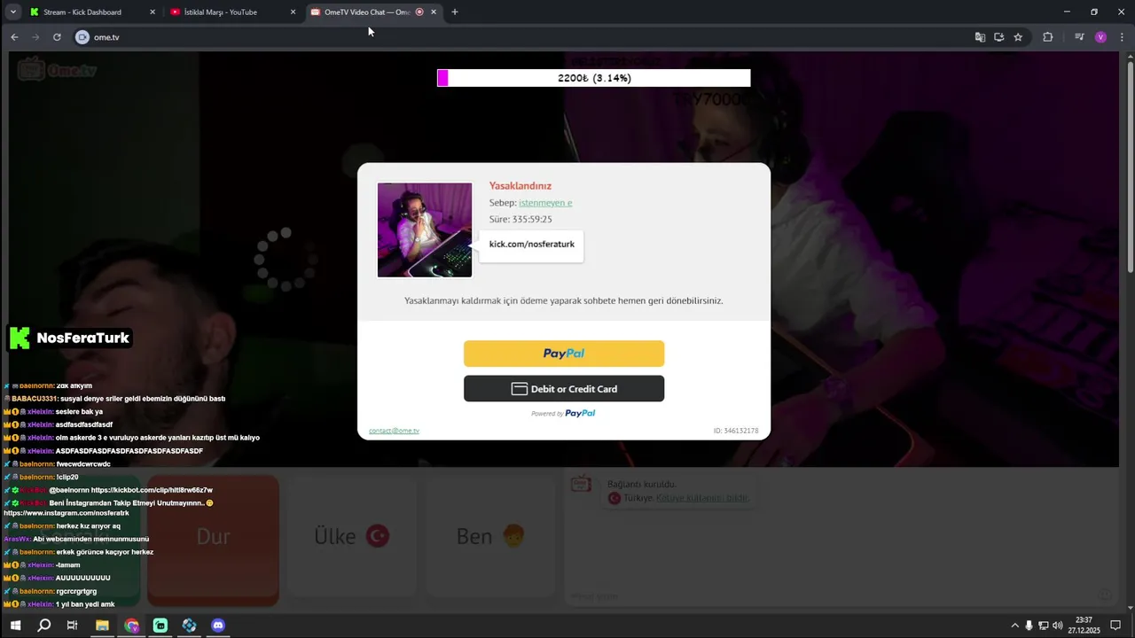
Task: Open Windows taskbar search
Action: 44,626
